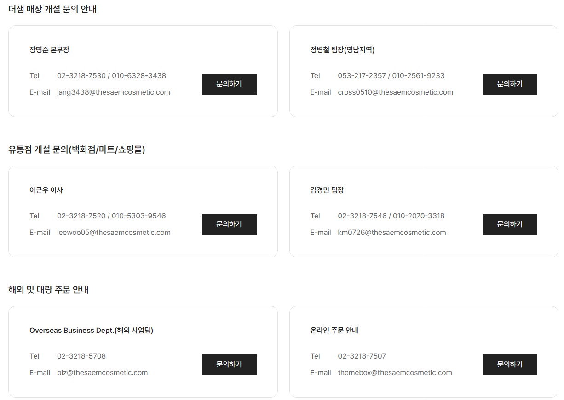Click overseas team phone 02-3218-5708
This screenshot has width=564, height=400.
pyautogui.click(x=81, y=356)
